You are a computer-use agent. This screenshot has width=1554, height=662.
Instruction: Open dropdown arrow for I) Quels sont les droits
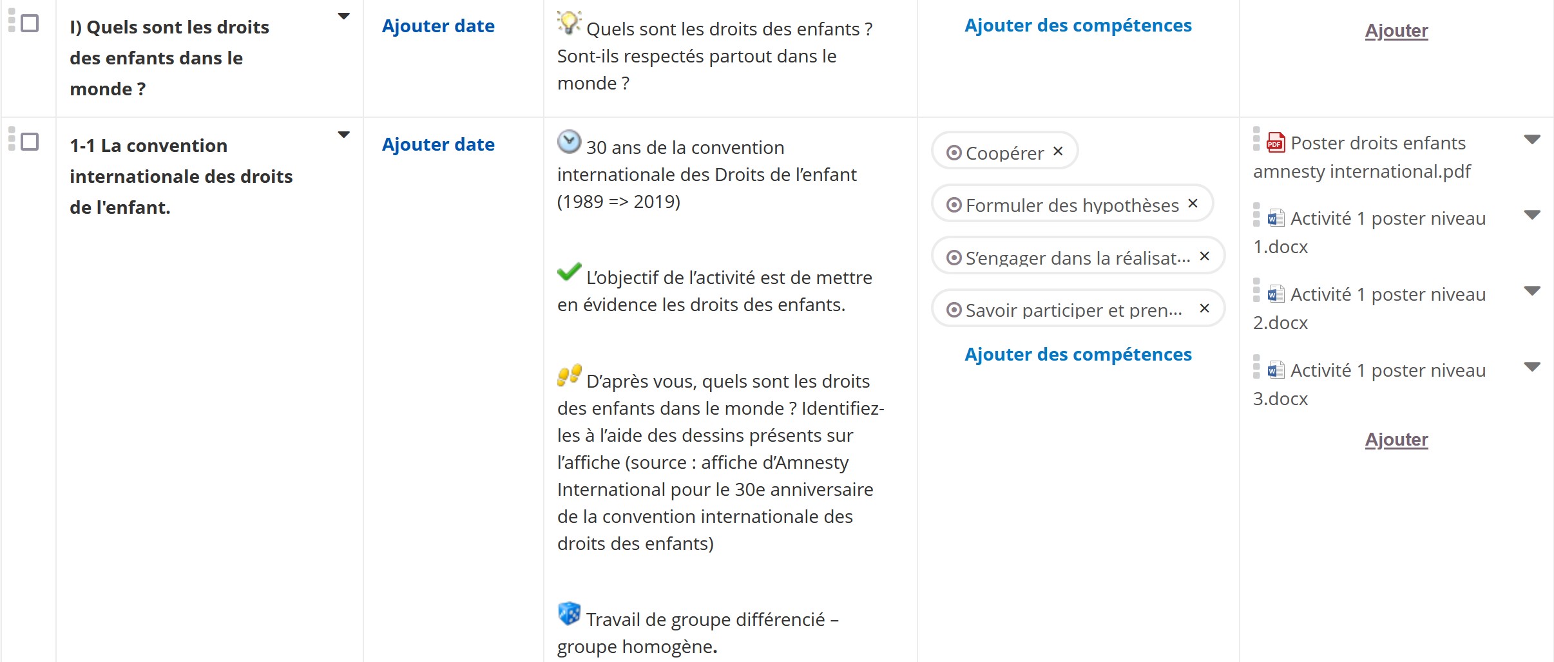click(344, 16)
